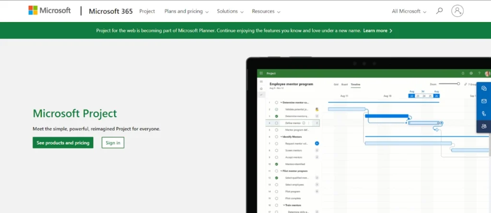Check the Define mentor task circle
The width and height of the screenshot is (491, 213).
277,123
